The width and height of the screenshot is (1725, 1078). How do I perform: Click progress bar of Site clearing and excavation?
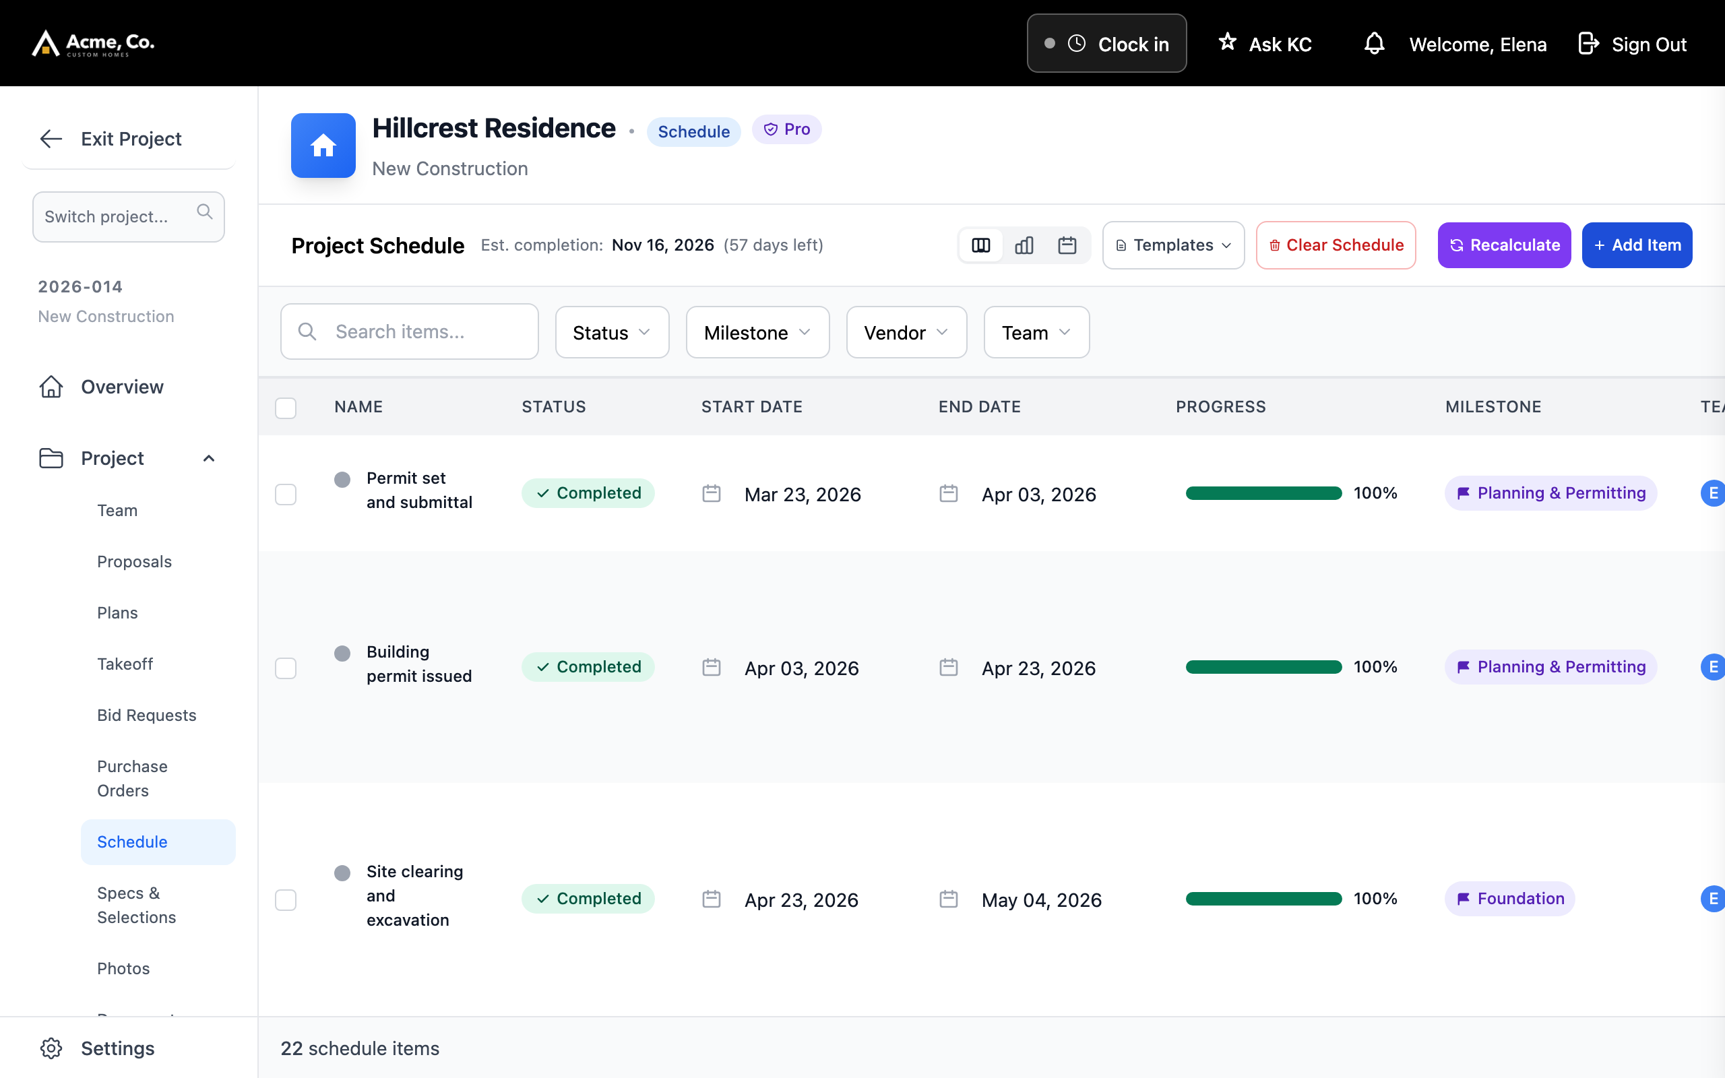(x=1263, y=899)
